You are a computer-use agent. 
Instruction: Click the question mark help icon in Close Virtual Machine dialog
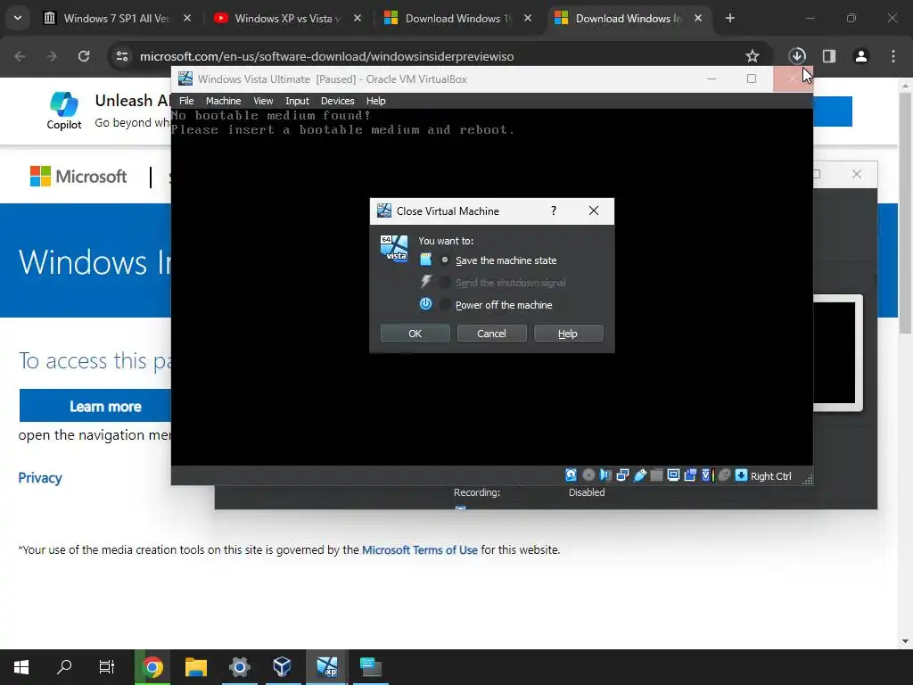(x=553, y=210)
